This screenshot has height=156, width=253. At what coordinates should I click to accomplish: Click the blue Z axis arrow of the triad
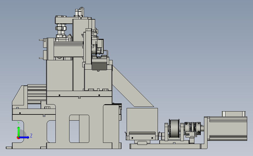24,138
